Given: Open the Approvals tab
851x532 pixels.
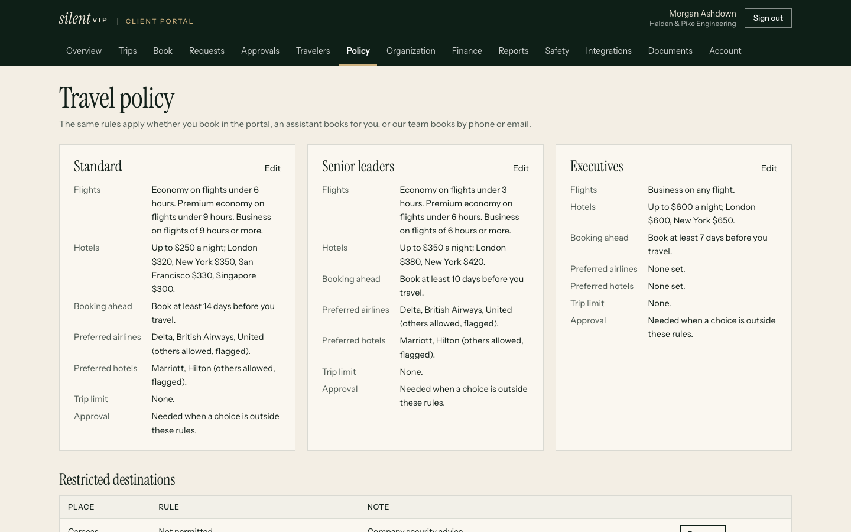Looking at the screenshot, I should (260, 51).
